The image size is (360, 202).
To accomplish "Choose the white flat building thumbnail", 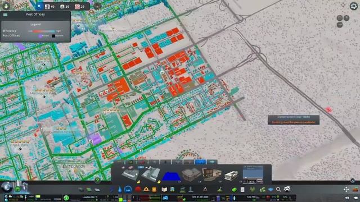I will [x=232, y=176].
